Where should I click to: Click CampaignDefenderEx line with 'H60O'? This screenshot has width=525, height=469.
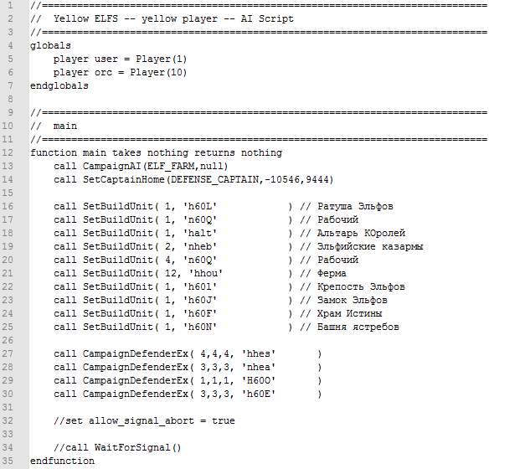pos(188,380)
